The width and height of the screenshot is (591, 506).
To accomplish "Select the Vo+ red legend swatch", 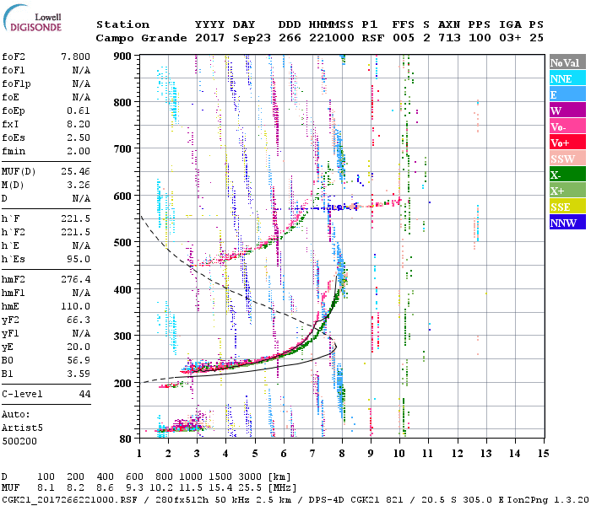I will (567, 143).
